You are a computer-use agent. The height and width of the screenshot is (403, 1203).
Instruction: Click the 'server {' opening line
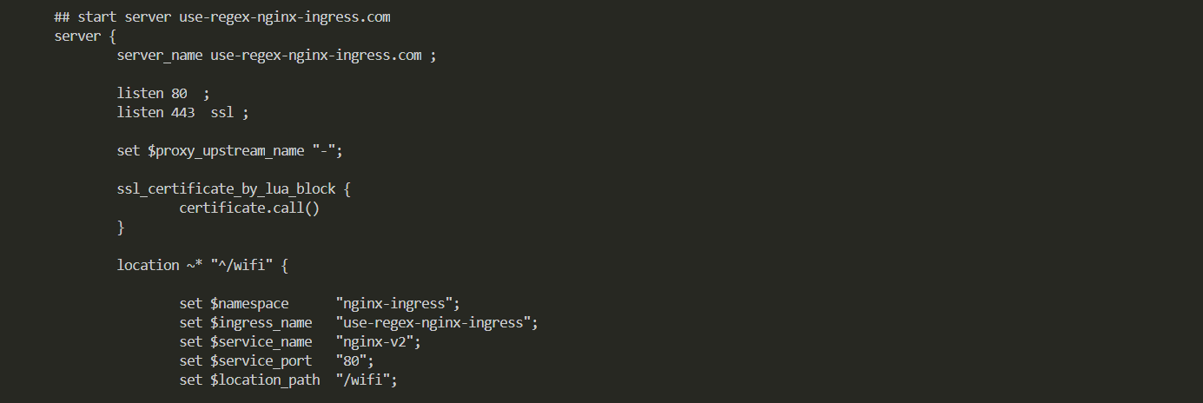83,36
